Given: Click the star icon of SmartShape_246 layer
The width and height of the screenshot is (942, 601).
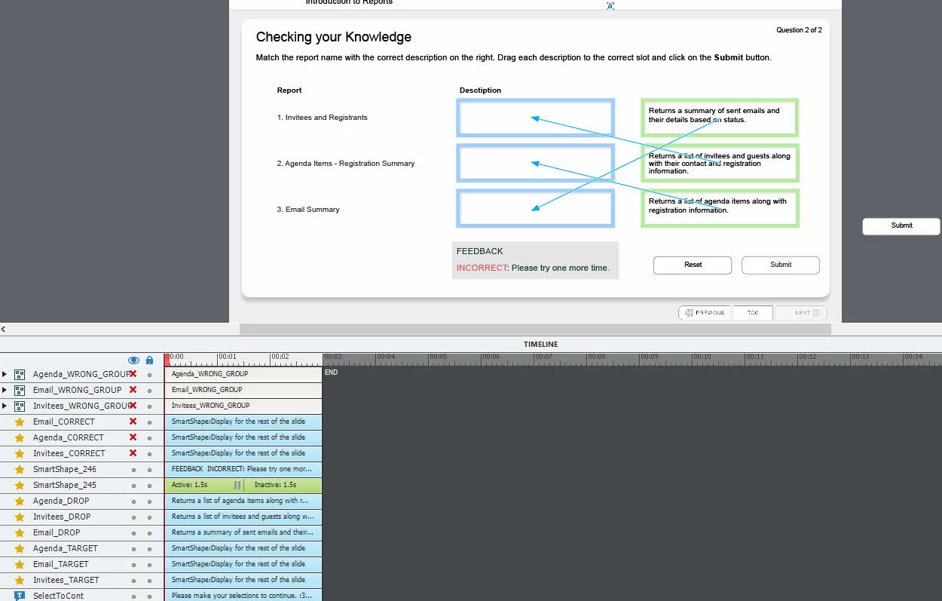Looking at the screenshot, I should point(20,469).
